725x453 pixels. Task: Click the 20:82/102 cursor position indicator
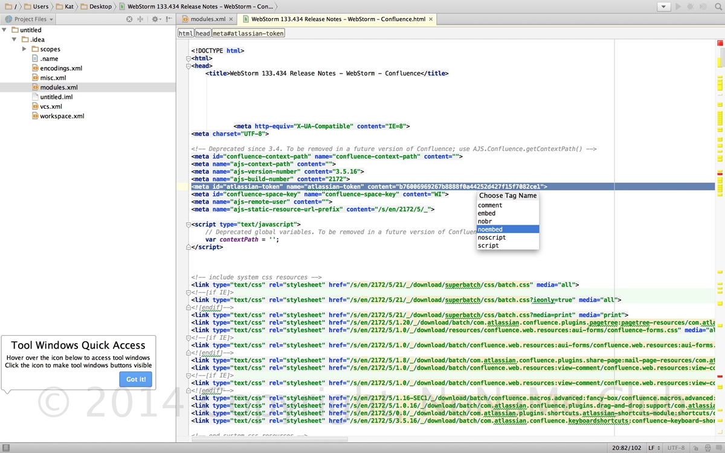(627, 448)
